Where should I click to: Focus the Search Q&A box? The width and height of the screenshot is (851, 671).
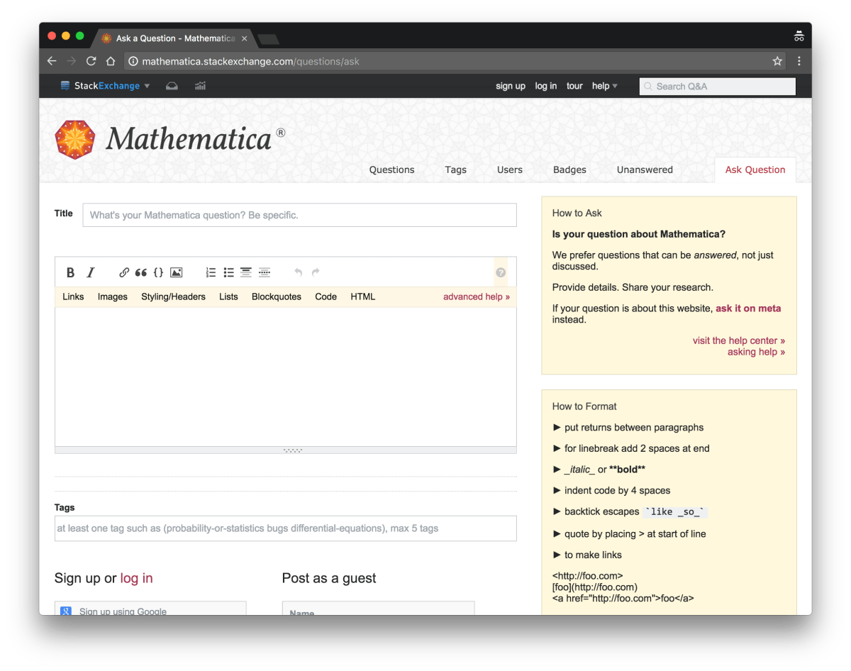[x=718, y=86]
